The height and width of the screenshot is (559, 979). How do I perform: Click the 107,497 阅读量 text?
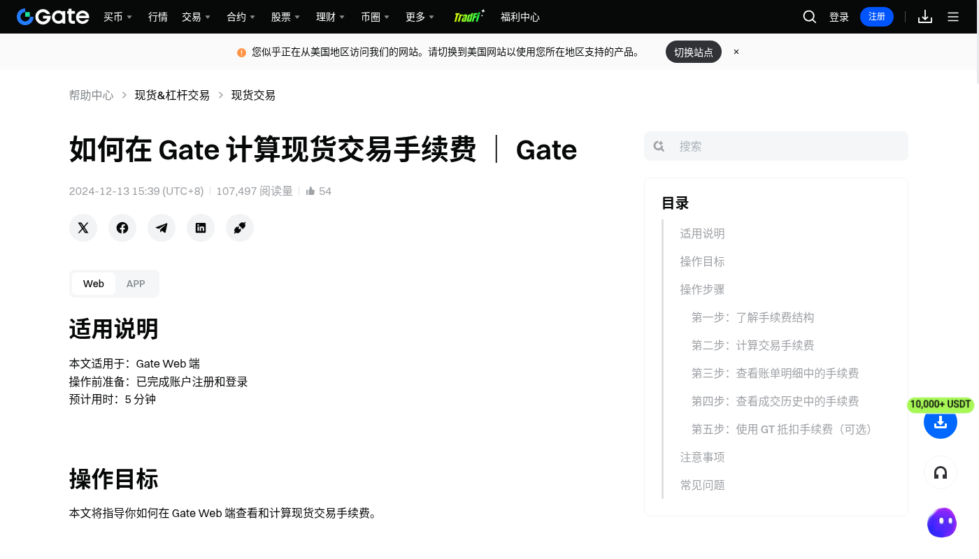click(x=255, y=191)
